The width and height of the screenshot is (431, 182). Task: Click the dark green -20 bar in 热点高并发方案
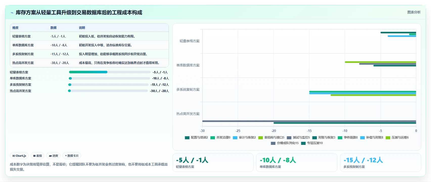[x=345, y=123]
